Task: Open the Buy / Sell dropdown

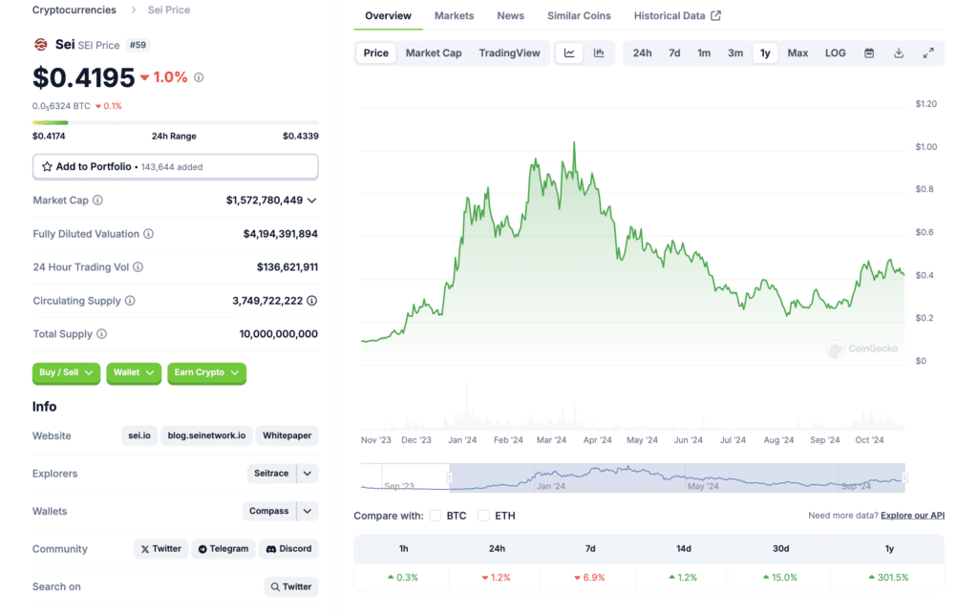Action: (x=66, y=372)
